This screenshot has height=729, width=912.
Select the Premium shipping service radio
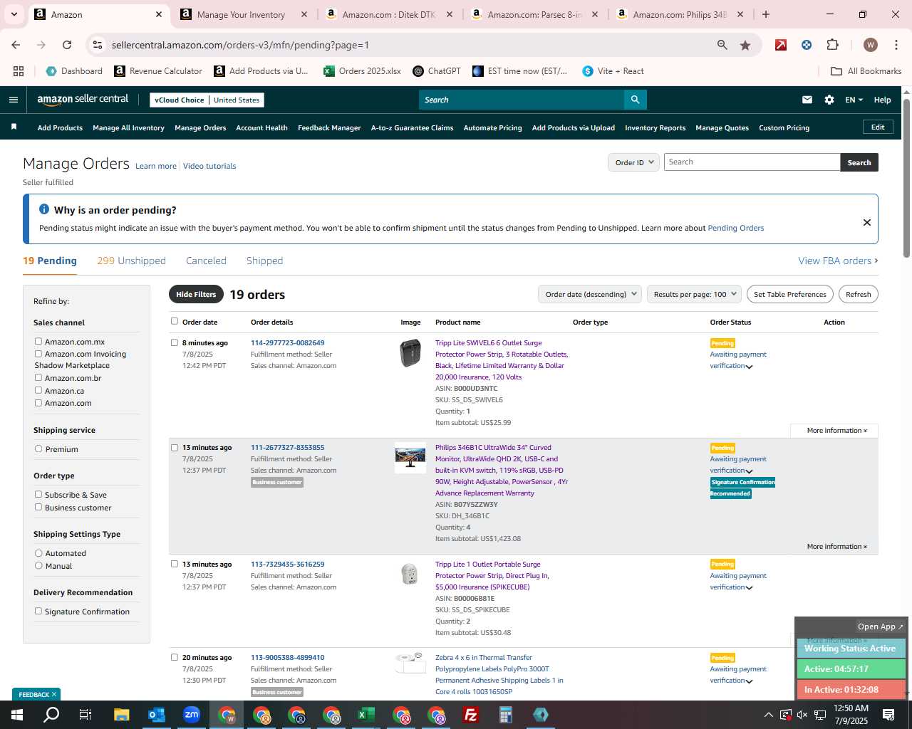pos(38,449)
